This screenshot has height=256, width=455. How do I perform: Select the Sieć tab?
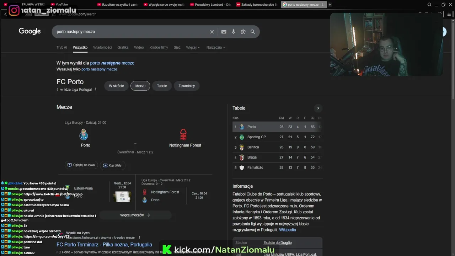[x=177, y=47]
